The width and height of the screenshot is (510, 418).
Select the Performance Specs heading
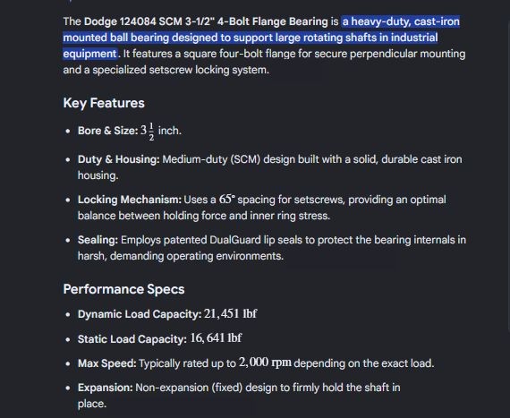coord(124,289)
